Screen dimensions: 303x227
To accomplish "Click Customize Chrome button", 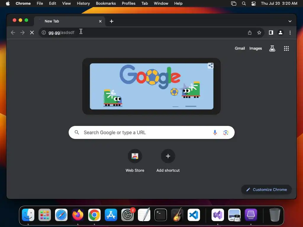I will (266, 189).
